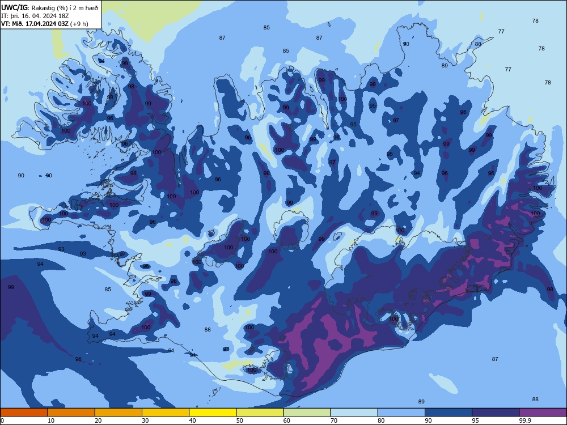The image size is (567, 425).
Task: Click the "70" legend scale label
Action: click(x=334, y=420)
